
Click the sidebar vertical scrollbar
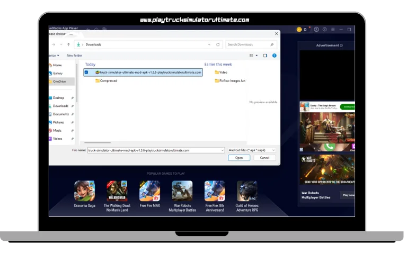point(77,83)
